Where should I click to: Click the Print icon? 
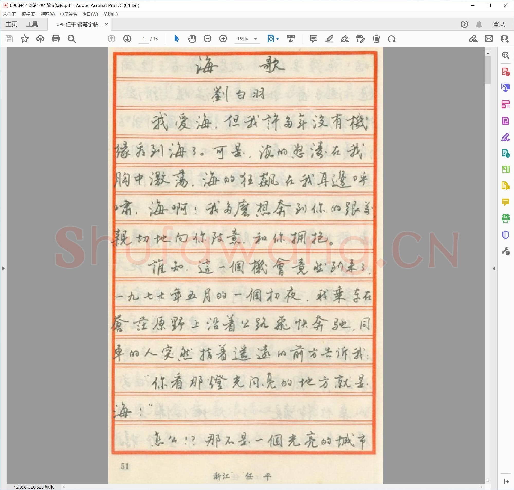[x=55, y=39]
